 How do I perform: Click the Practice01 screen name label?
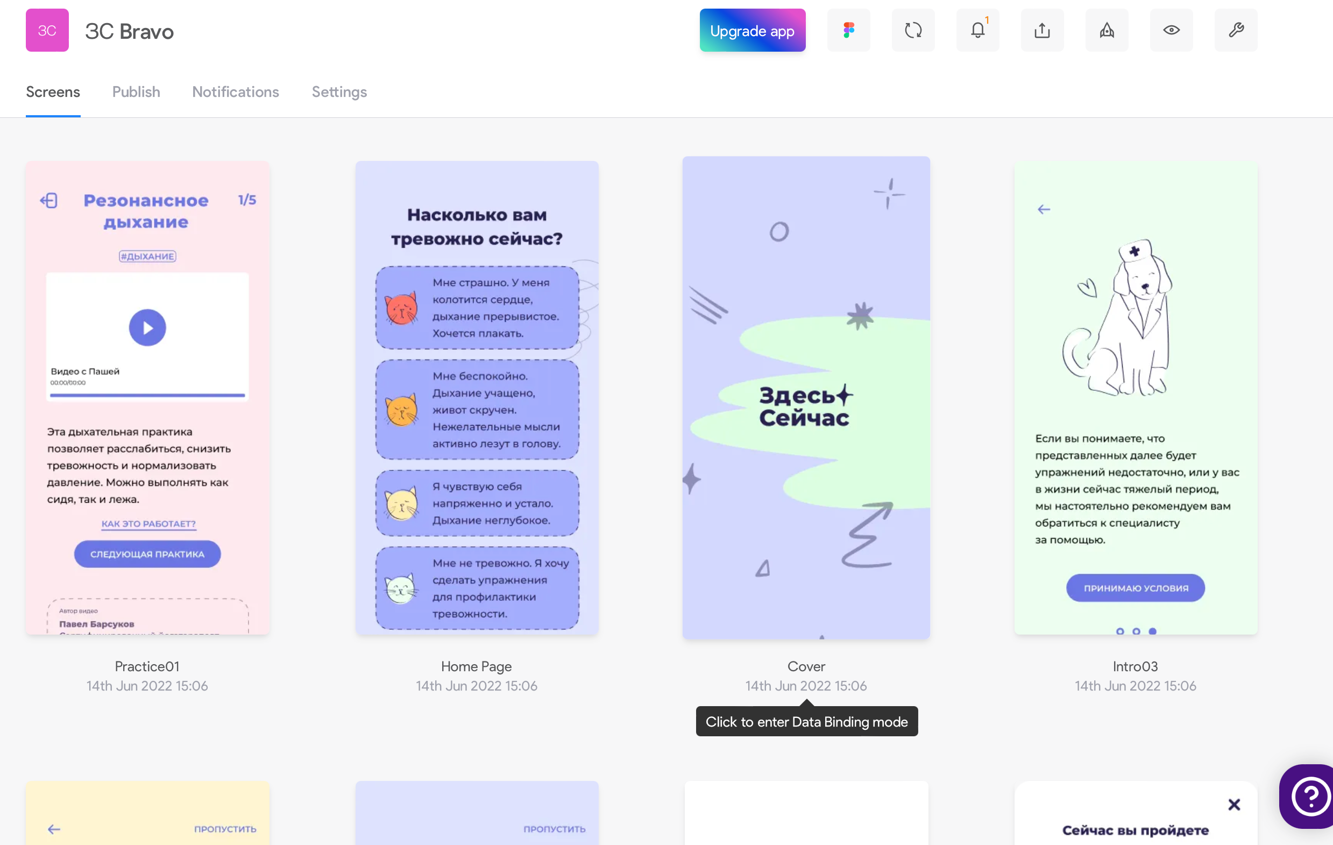pos(147,666)
